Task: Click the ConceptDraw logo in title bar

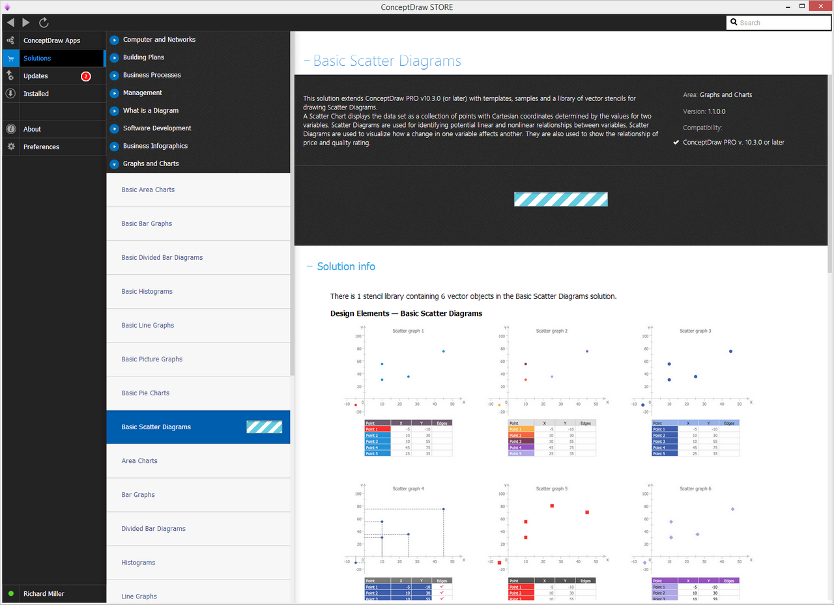Action: point(7,7)
